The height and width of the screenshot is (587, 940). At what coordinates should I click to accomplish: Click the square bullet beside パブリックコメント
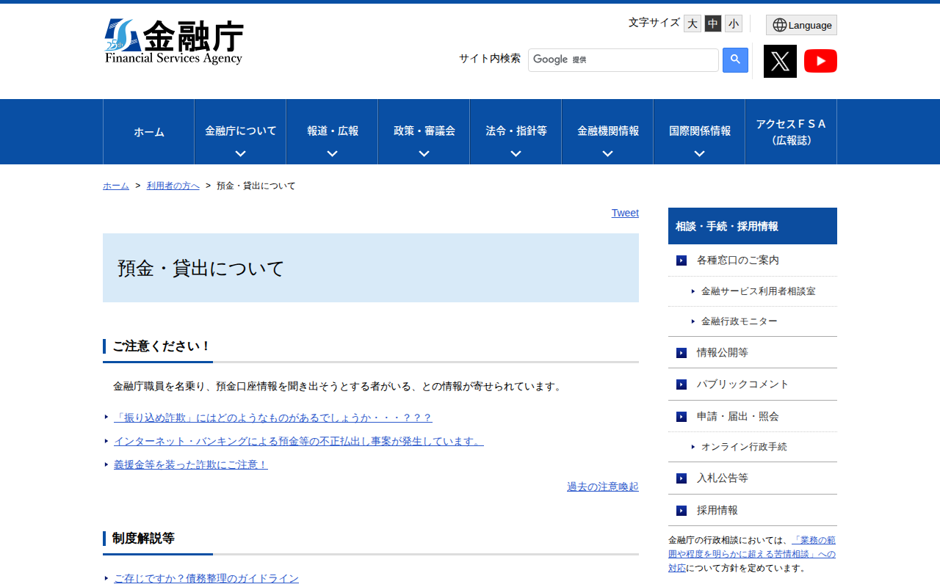(x=681, y=384)
